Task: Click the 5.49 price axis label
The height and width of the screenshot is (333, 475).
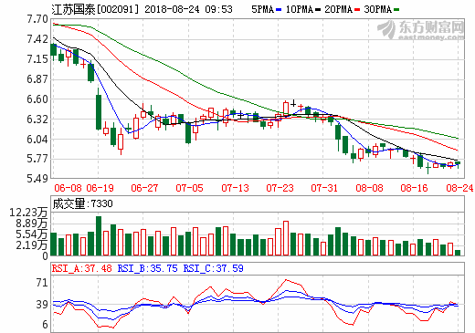Action: coord(37,179)
